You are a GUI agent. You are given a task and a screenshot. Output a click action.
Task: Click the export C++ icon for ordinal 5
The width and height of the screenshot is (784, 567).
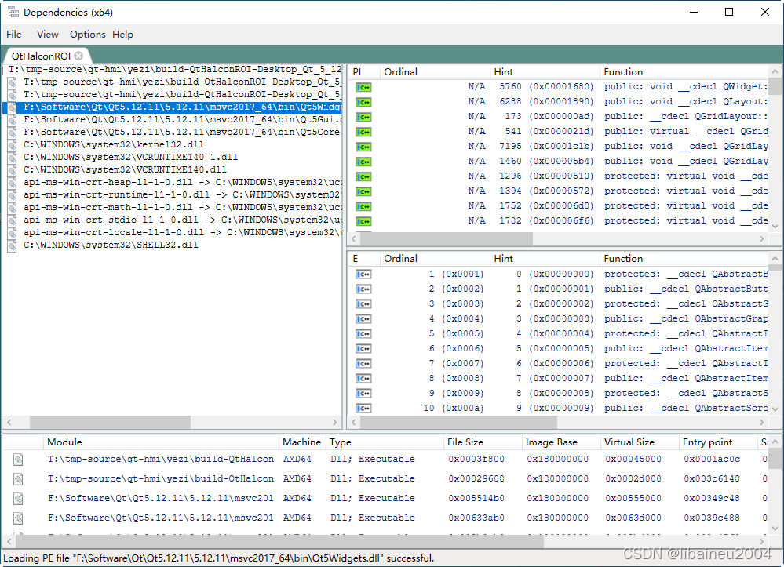tap(363, 334)
